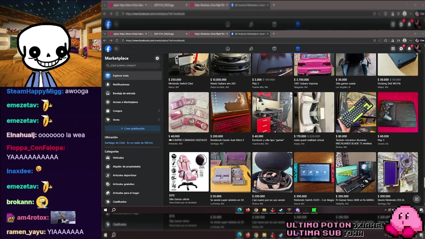Open File Explorer from taskbar
This screenshot has width=425, height=239.
(x=264, y=210)
